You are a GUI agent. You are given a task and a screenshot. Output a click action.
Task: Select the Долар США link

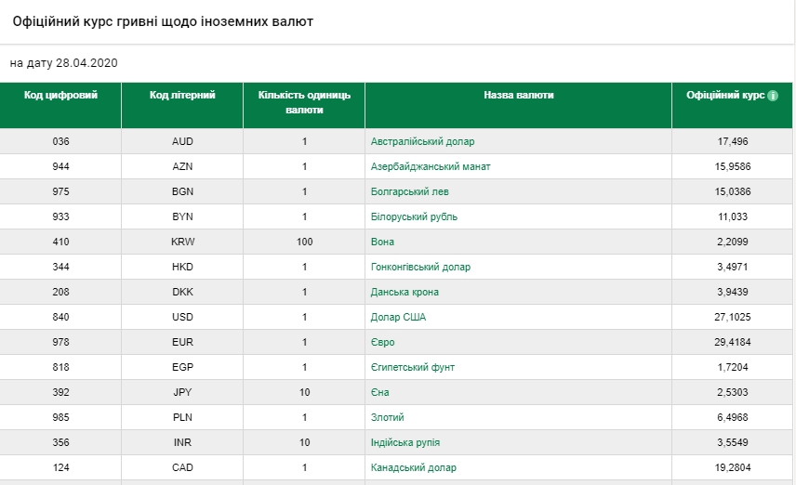[x=398, y=317]
